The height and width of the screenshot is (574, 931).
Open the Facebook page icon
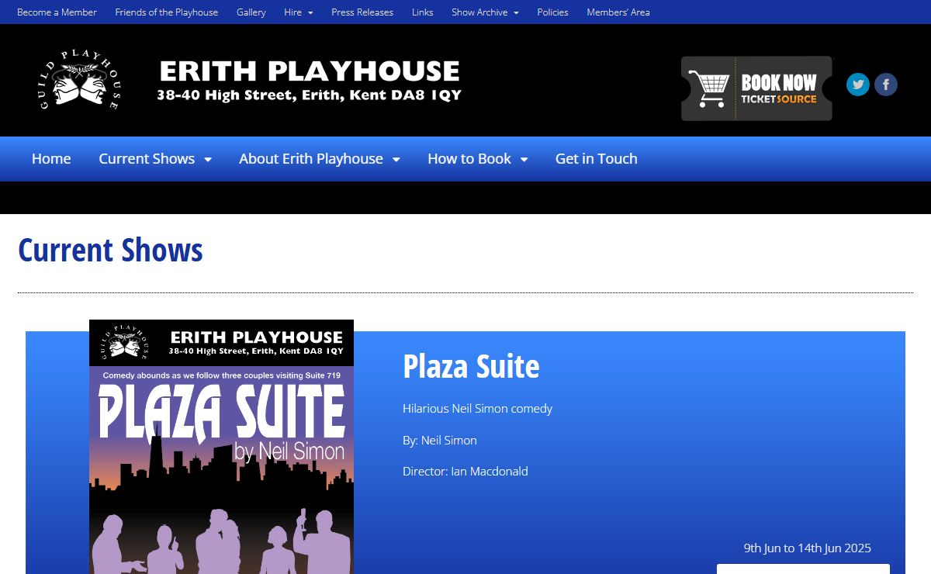click(x=886, y=85)
